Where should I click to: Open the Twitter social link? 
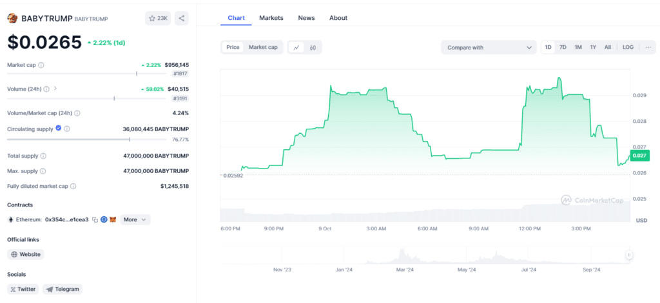[23, 289]
